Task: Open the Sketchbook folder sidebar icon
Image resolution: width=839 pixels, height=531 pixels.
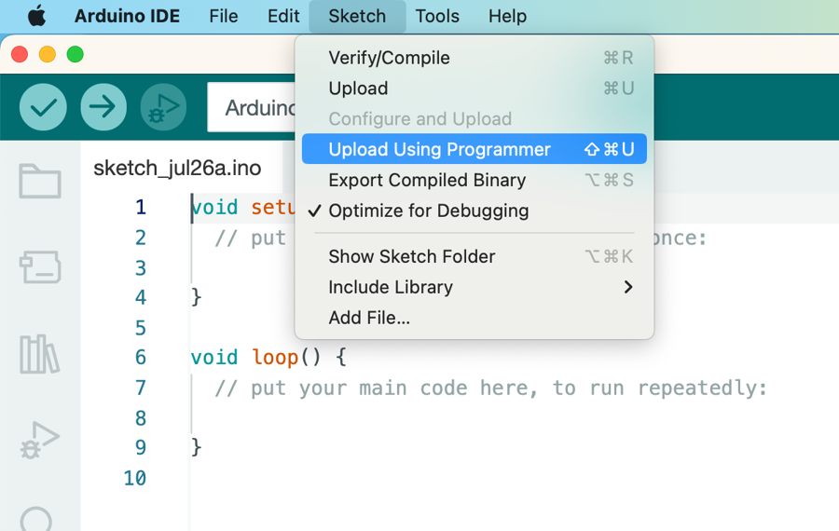Action: (x=40, y=181)
